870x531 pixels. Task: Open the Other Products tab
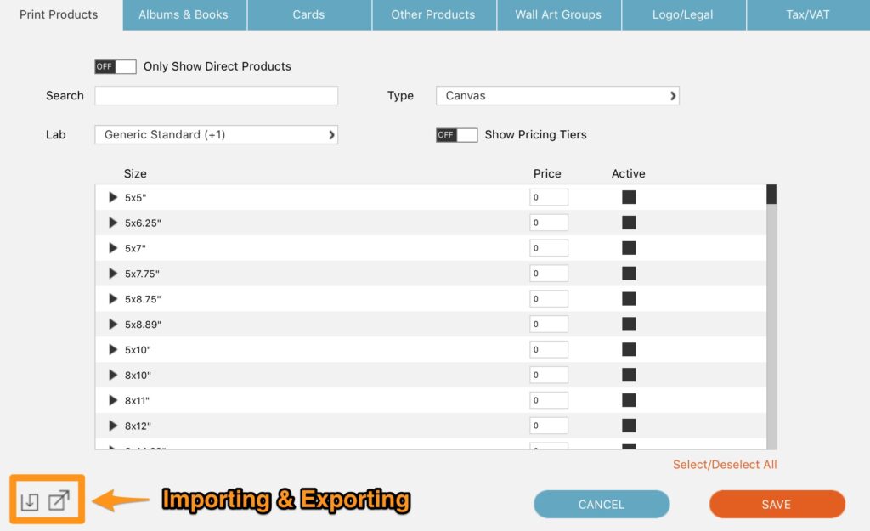click(434, 15)
